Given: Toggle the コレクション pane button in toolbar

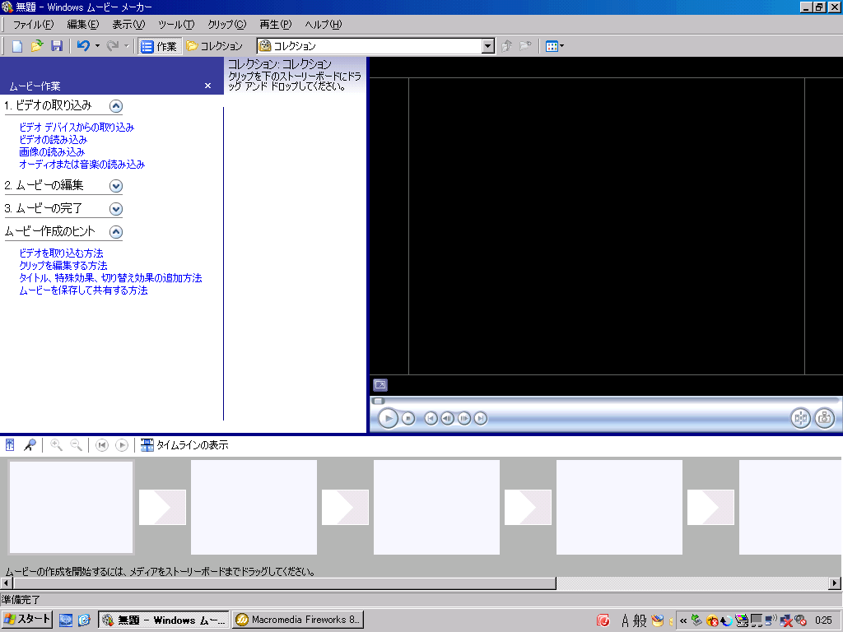Looking at the screenshot, I should (x=214, y=46).
